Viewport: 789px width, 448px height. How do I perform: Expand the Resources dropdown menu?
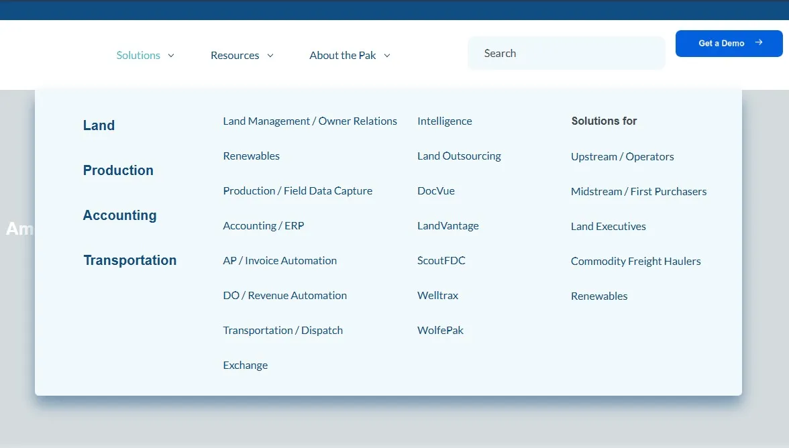tap(235, 55)
